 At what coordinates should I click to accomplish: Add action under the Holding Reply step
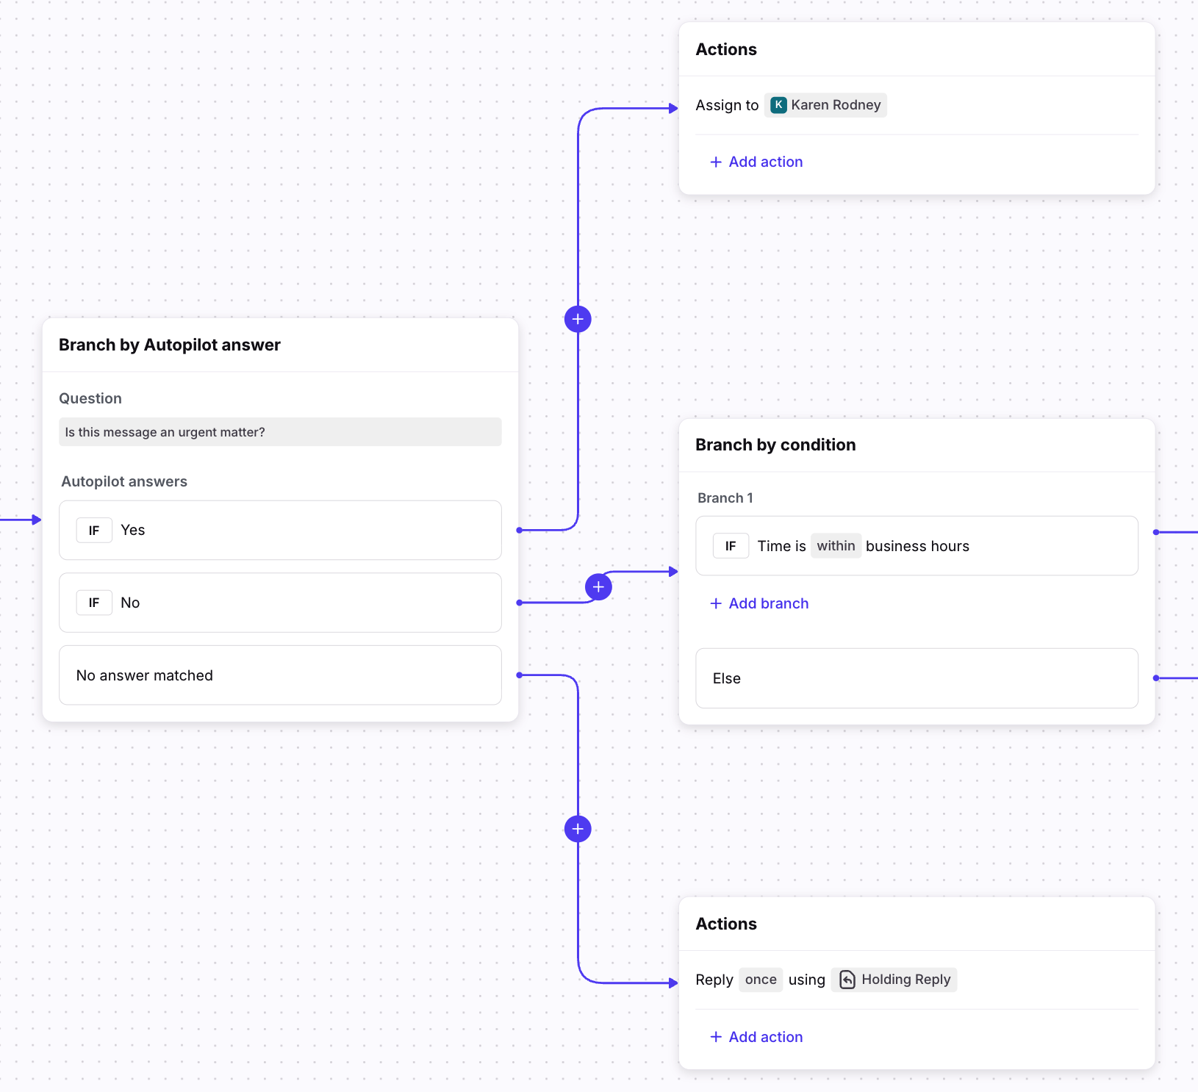(757, 1037)
